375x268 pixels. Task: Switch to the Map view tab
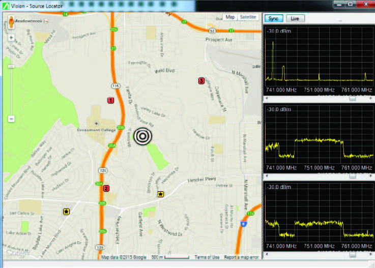point(230,17)
